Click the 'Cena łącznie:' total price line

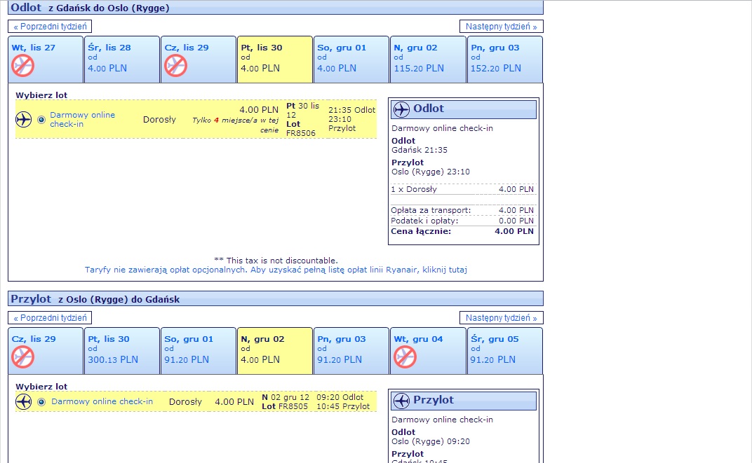coord(462,231)
